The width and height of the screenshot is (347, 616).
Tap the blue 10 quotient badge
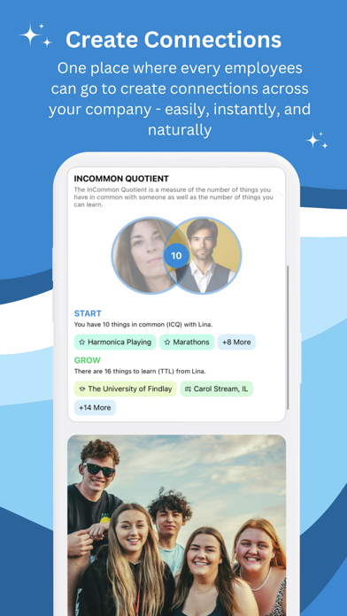(176, 256)
